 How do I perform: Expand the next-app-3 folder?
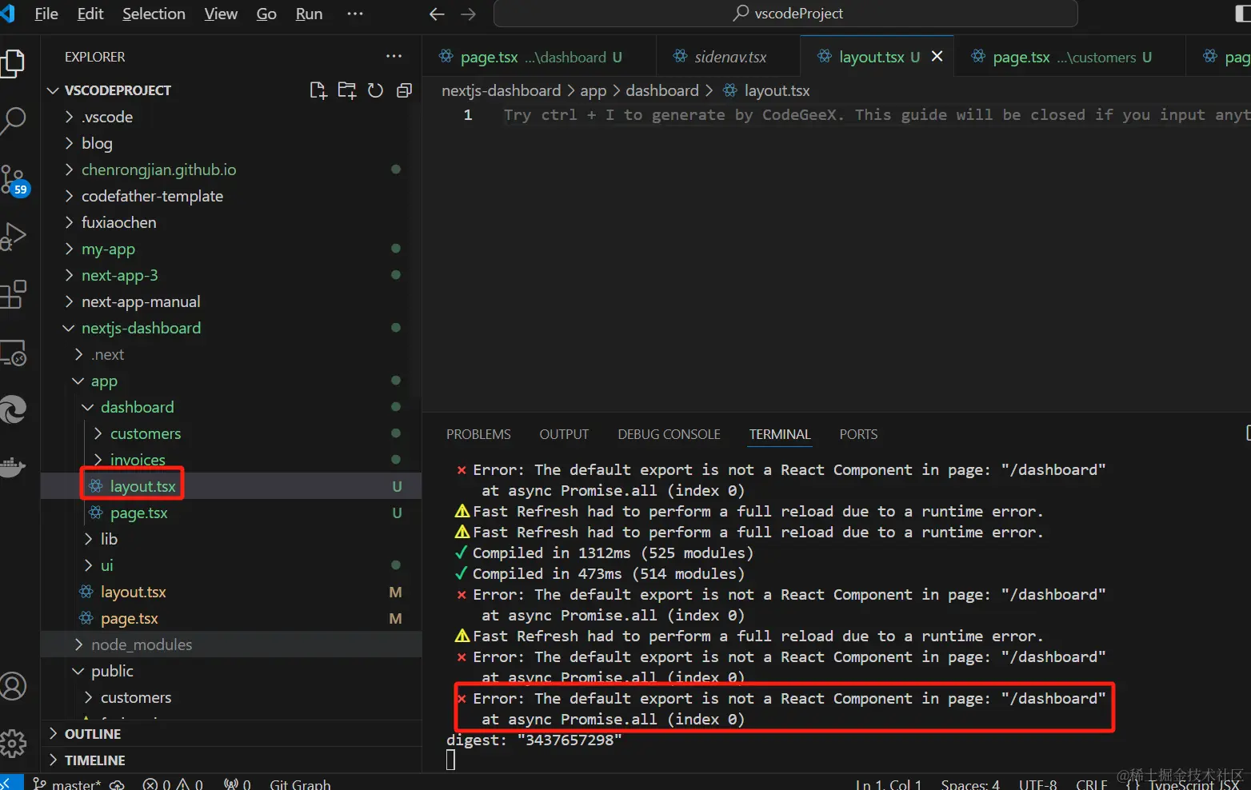pyautogui.click(x=232, y=275)
